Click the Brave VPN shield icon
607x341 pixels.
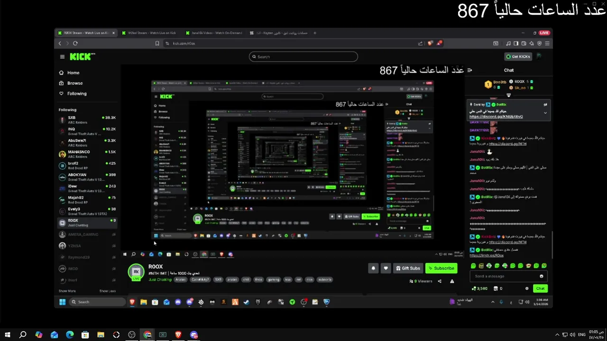(539, 43)
